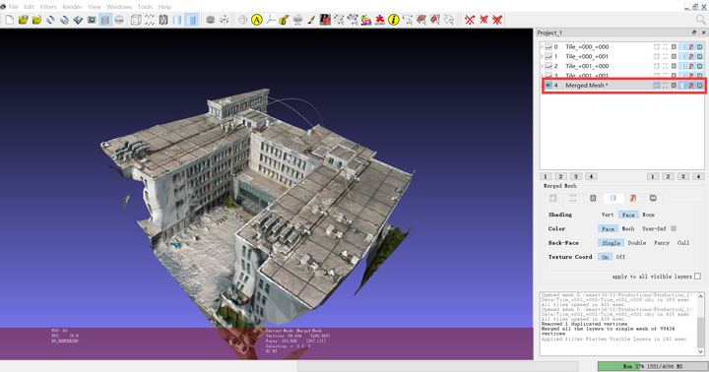Expand the Tile_+001_+000 layer row
The height and width of the screenshot is (372, 709).
542,66
